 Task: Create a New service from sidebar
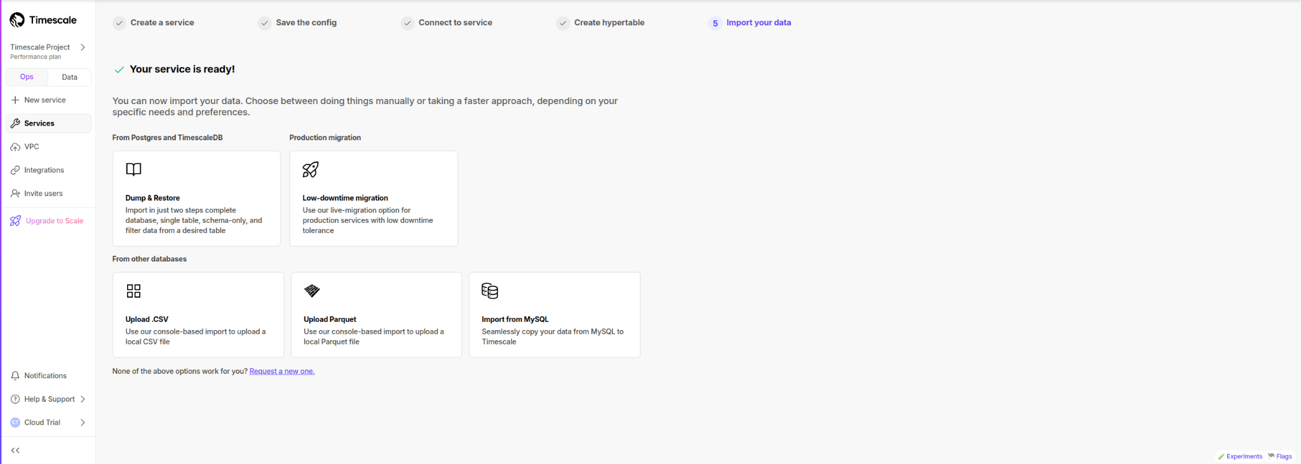coord(44,100)
